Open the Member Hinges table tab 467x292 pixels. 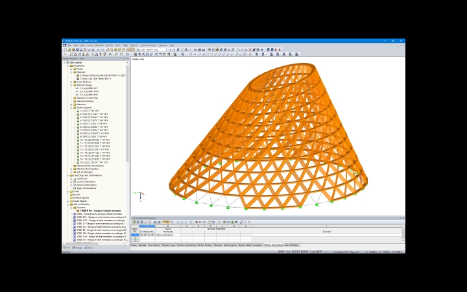pyautogui.click(x=169, y=245)
